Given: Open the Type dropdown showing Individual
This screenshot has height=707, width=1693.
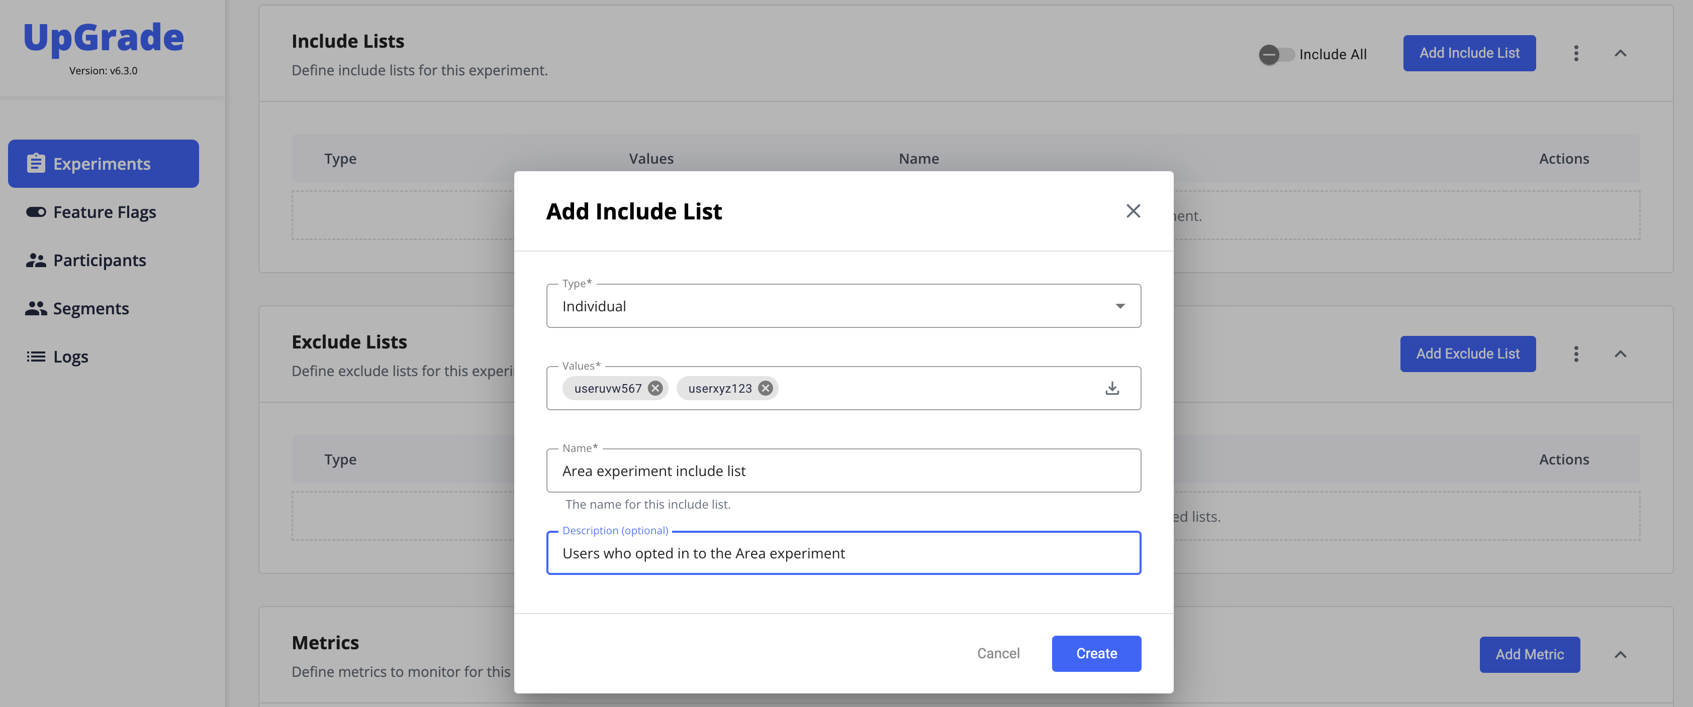Looking at the screenshot, I should [x=842, y=306].
